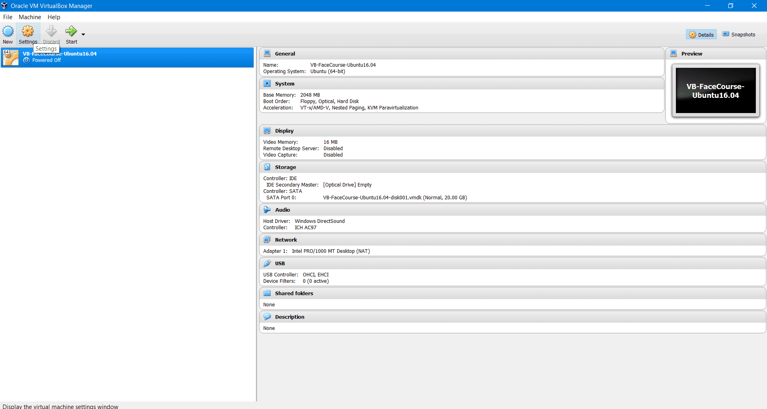Screen dimensions: 767x409
Task: Click the Details button gear icon
Action: tap(692, 35)
